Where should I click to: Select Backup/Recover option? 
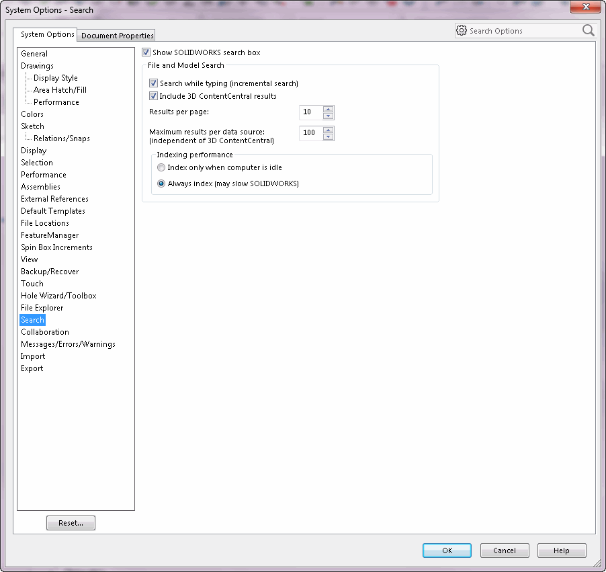click(50, 272)
